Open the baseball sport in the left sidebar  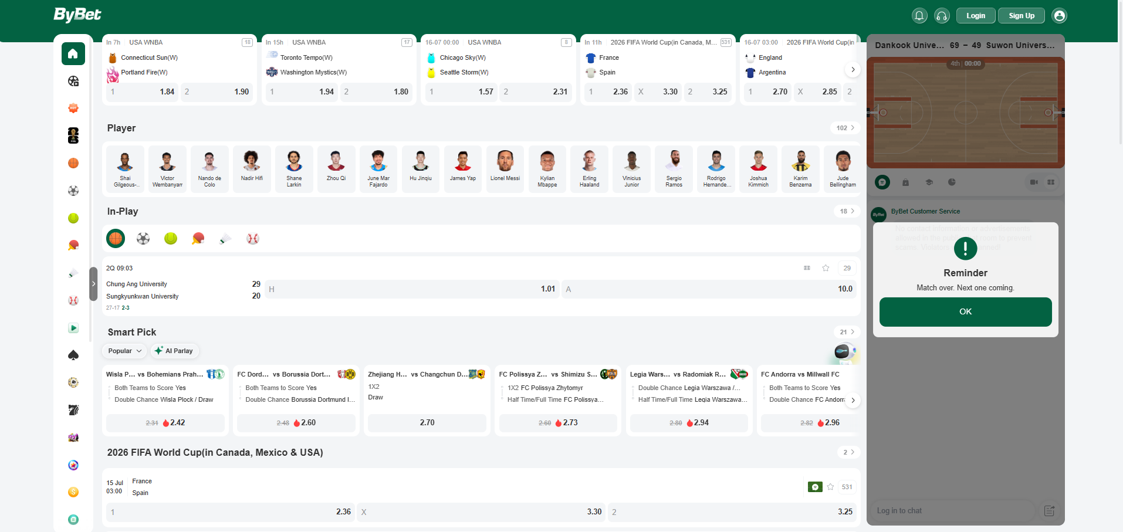pyautogui.click(x=73, y=300)
